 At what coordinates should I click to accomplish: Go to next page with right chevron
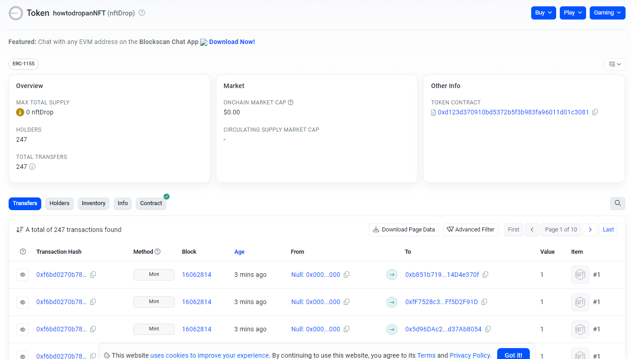point(590,230)
